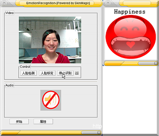Click the Audio group label
The image size is (159, 136).
pos(10,85)
